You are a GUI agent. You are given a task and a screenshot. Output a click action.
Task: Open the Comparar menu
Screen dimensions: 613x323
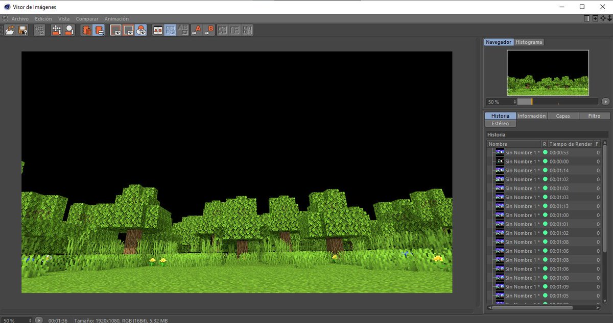pos(87,19)
